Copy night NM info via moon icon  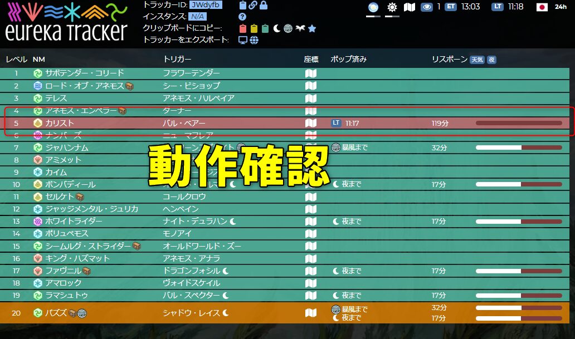coord(276,28)
